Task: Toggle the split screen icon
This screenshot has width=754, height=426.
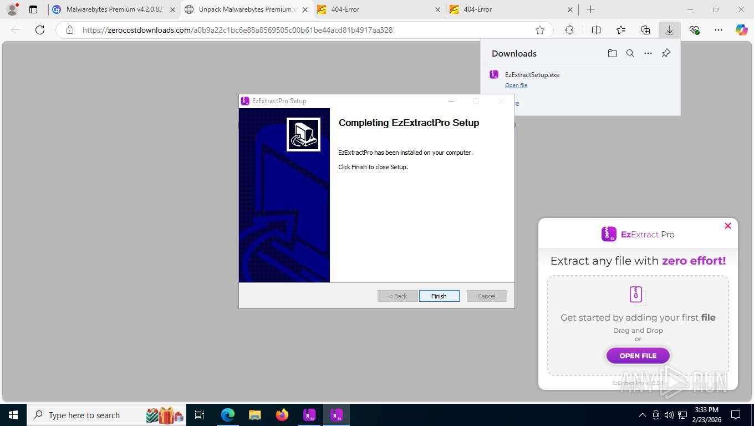Action: coord(596,30)
